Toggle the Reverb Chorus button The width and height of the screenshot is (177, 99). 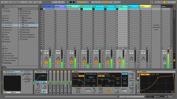[x=125, y=74]
